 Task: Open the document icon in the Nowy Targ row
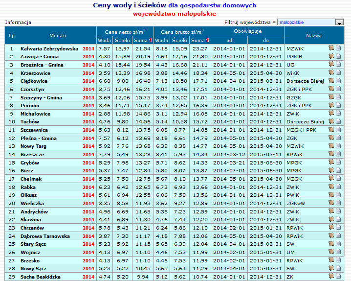[338, 146]
